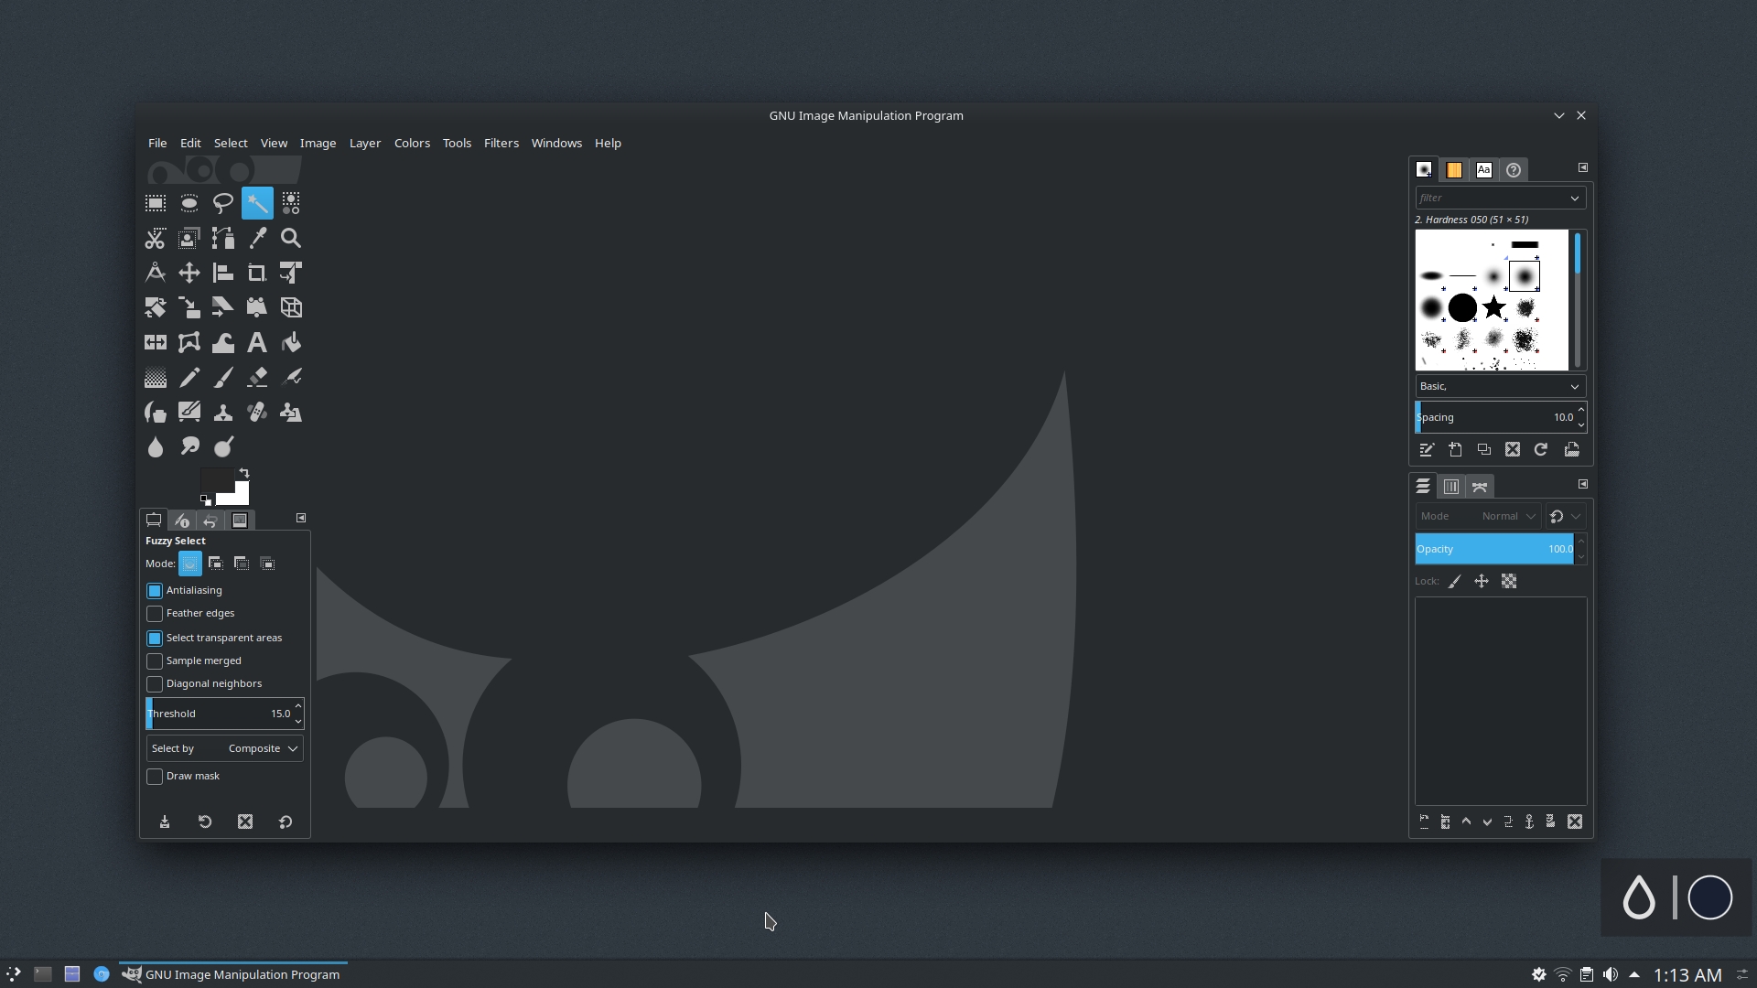Select the Bucket Fill tool

point(291,343)
